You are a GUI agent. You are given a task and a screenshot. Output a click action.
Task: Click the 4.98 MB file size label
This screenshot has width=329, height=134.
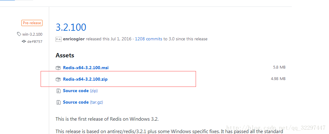click(278, 79)
